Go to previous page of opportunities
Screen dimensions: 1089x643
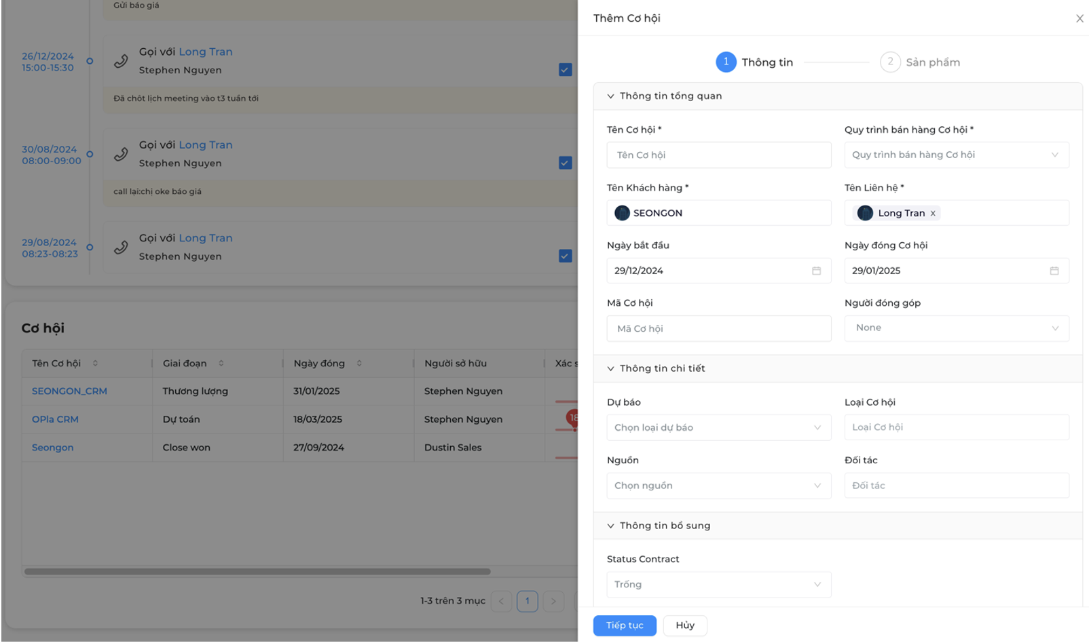click(x=501, y=601)
